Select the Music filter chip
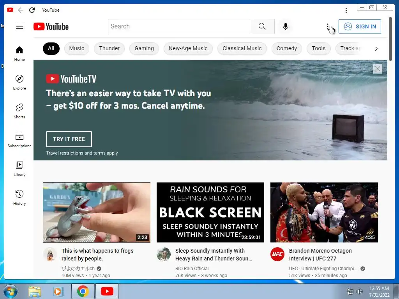Image resolution: width=399 pixels, height=299 pixels. tap(77, 49)
